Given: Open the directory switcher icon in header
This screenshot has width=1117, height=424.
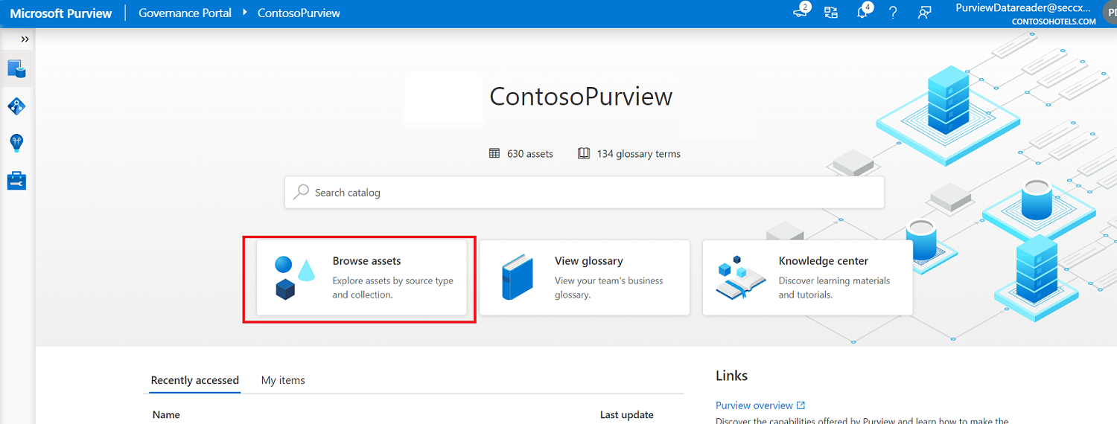Looking at the screenshot, I should click(x=831, y=13).
